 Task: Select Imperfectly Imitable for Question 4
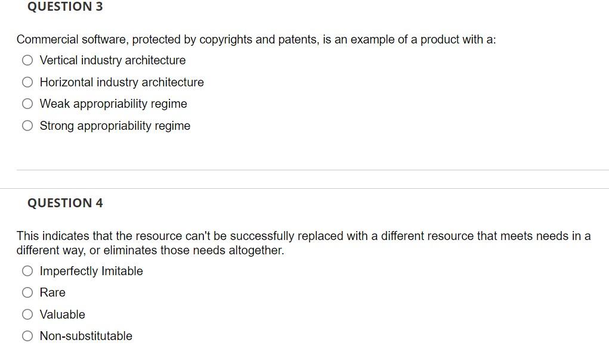click(27, 270)
